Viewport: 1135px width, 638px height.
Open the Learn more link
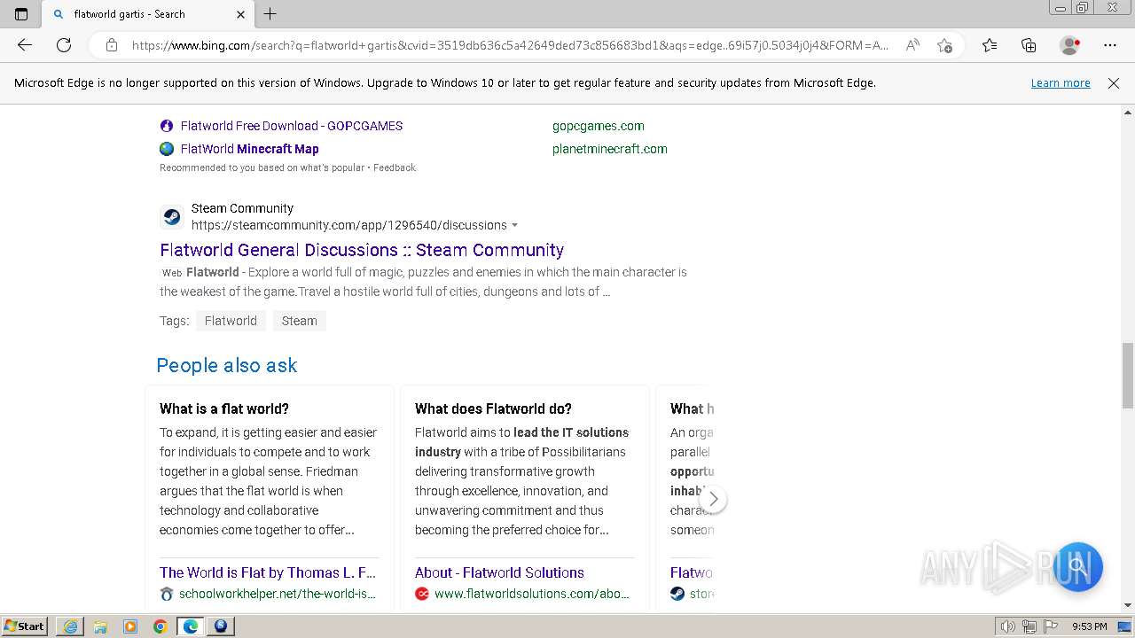(1061, 83)
